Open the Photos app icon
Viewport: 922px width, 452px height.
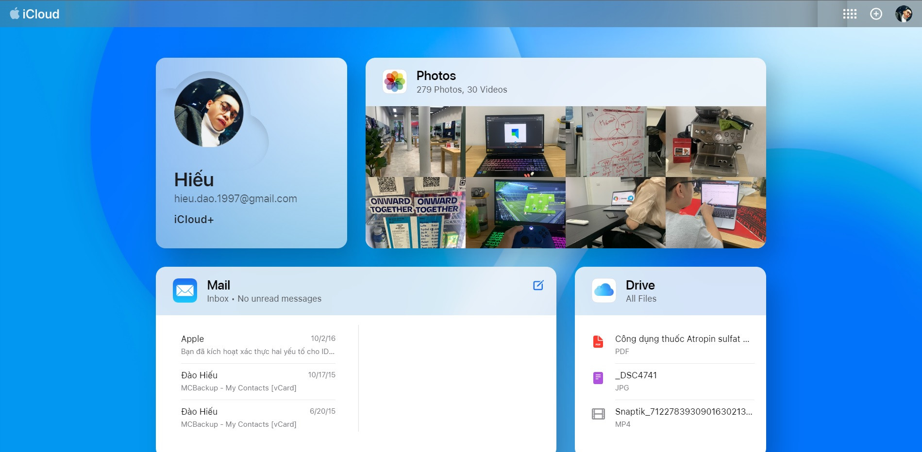pyautogui.click(x=395, y=81)
